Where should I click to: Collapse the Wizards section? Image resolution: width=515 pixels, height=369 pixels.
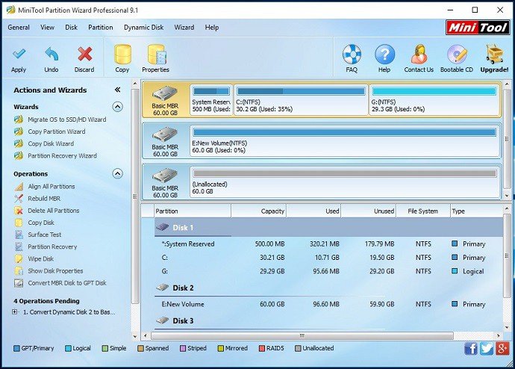click(118, 107)
